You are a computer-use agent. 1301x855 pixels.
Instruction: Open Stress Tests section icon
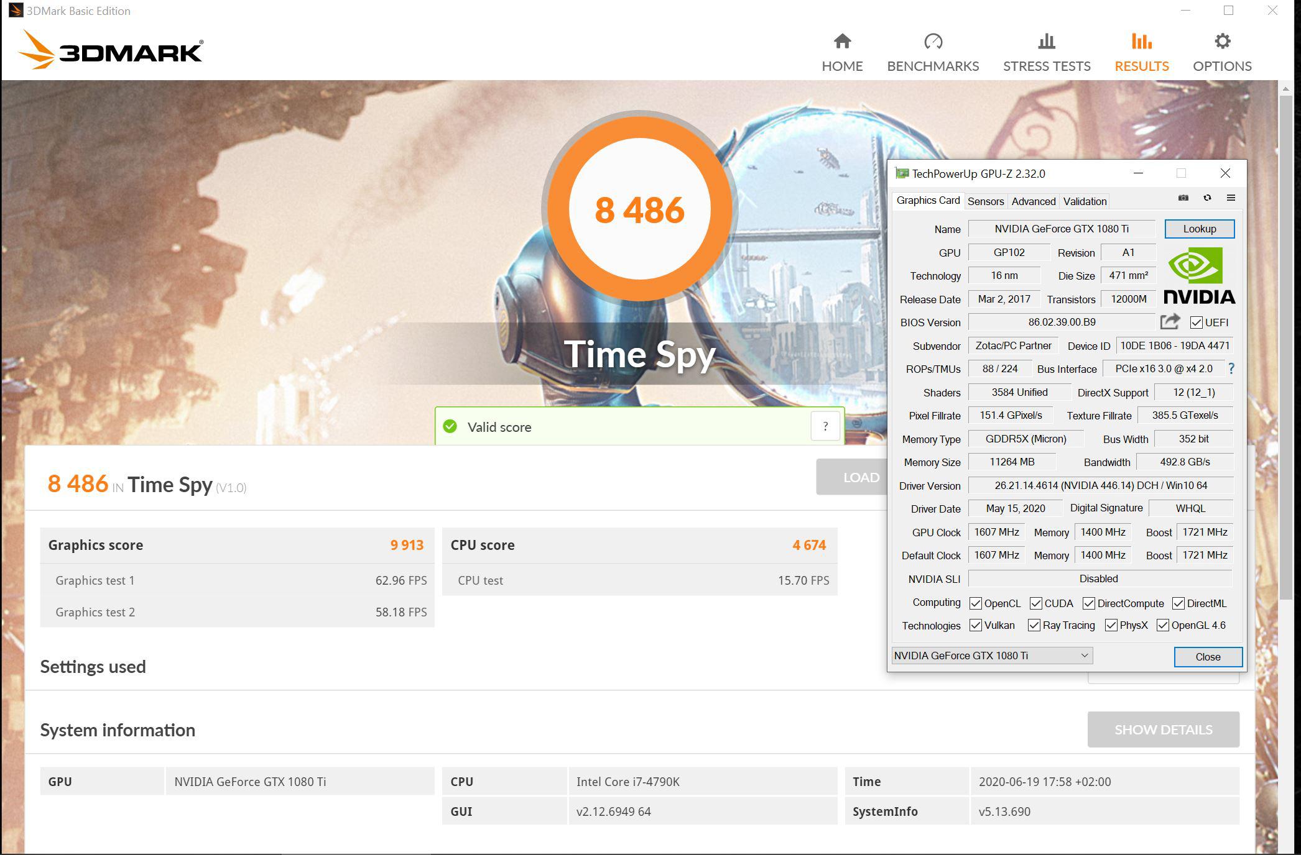pos(1046,42)
